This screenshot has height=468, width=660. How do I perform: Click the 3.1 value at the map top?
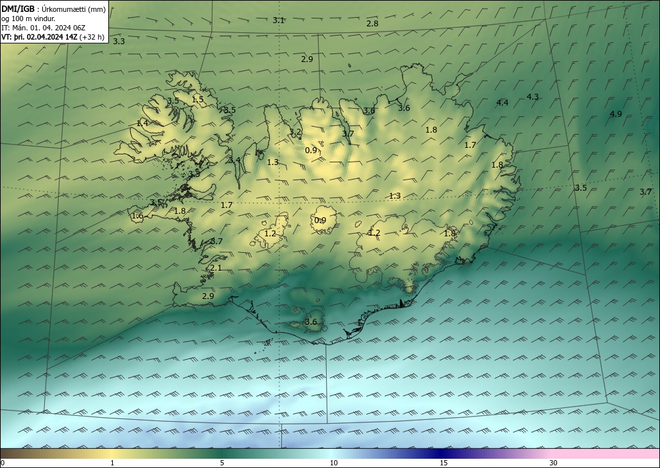(x=279, y=20)
